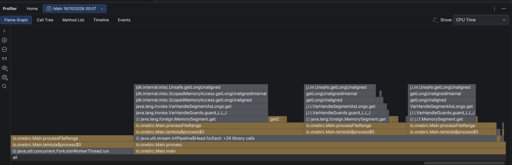Select java.lang.invoke.VarHandleGuards.guard_LJ_J frame
512x165 pixels.
coord(201,113)
